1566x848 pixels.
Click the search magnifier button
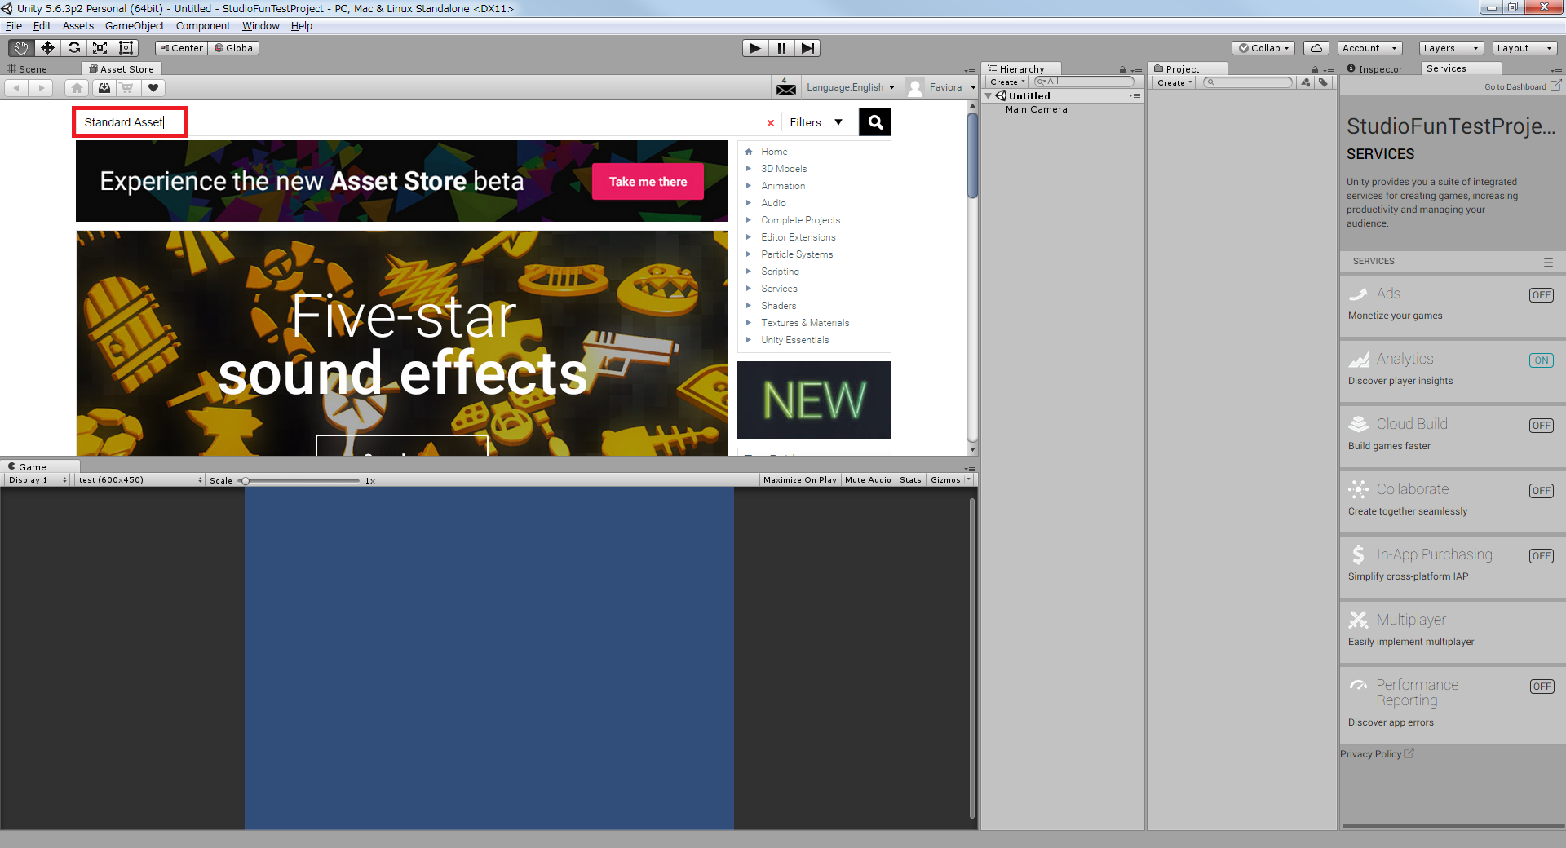pyautogui.click(x=875, y=122)
